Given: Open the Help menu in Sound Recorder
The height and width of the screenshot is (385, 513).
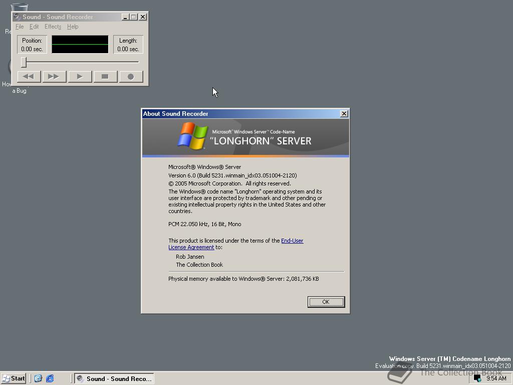Looking at the screenshot, I should pos(73,27).
